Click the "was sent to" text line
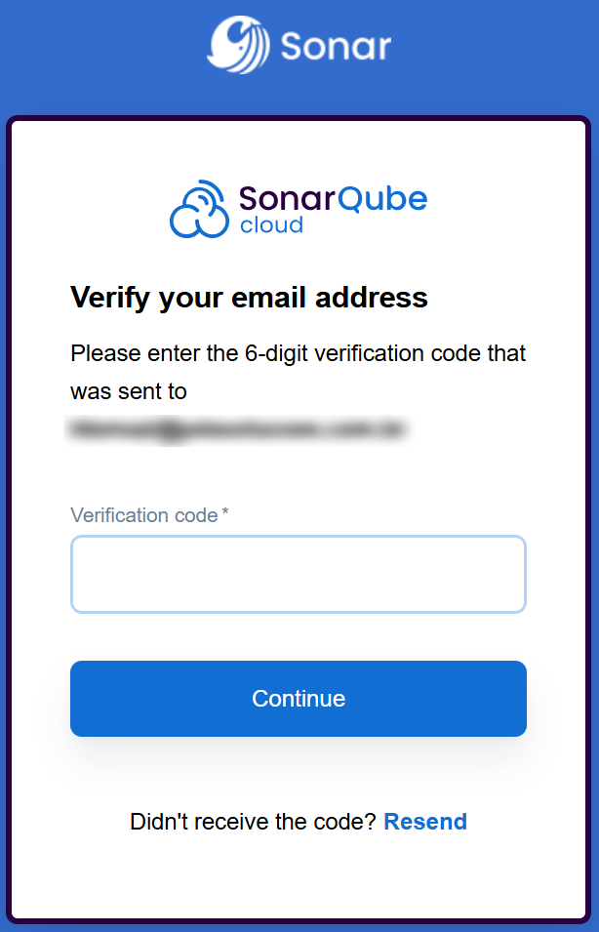 [129, 391]
